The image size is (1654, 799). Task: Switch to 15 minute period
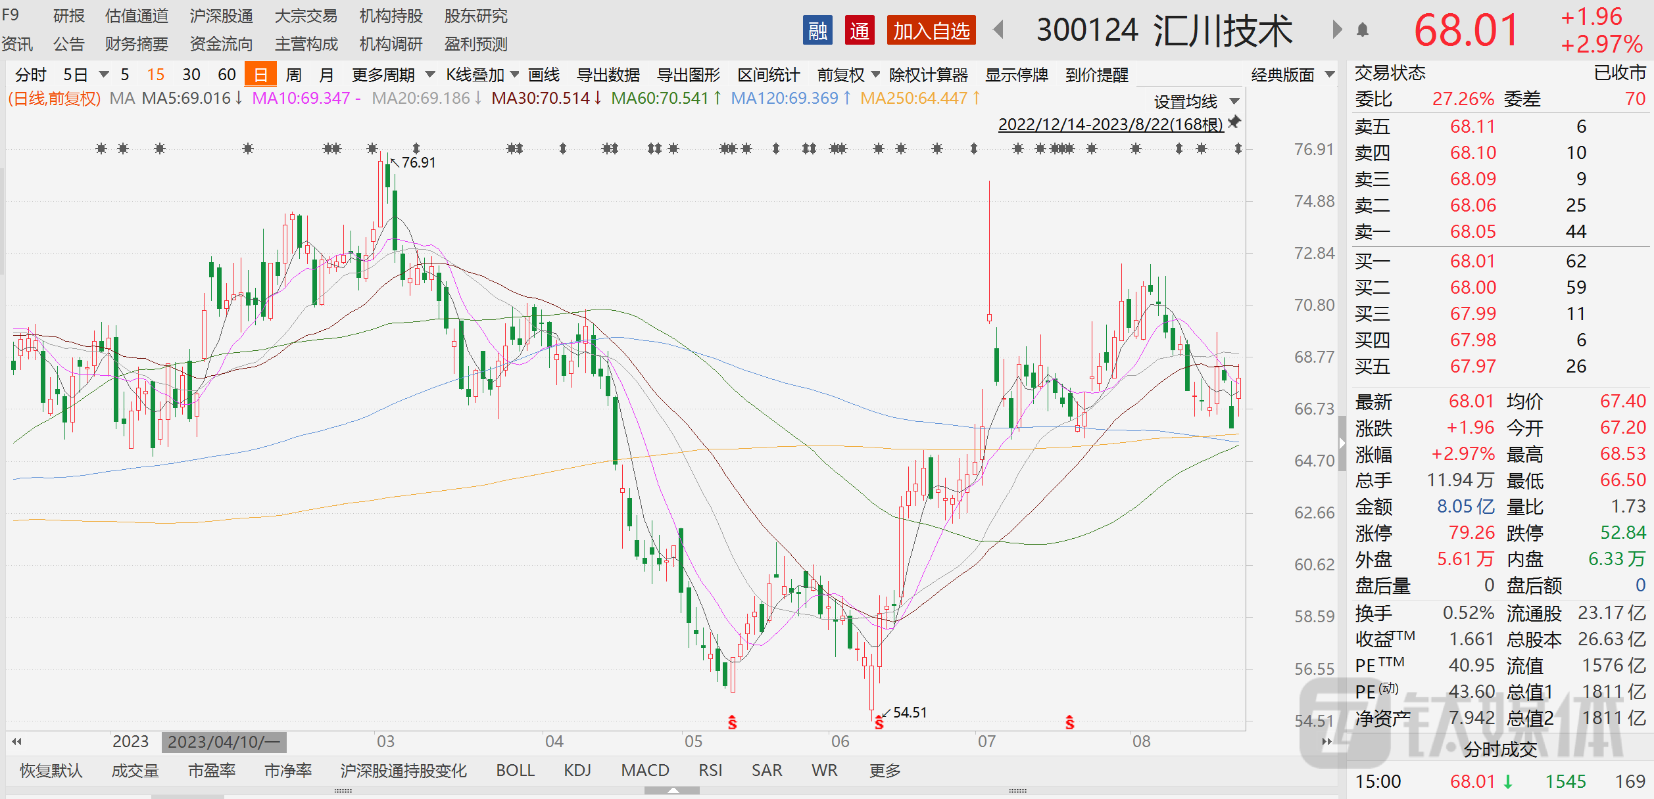pyautogui.click(x=156, y=75)
